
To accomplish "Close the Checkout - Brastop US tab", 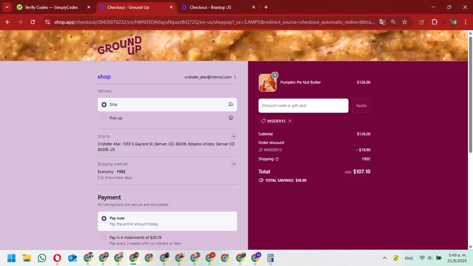I will pyautogui.click(x=254, y=7).
